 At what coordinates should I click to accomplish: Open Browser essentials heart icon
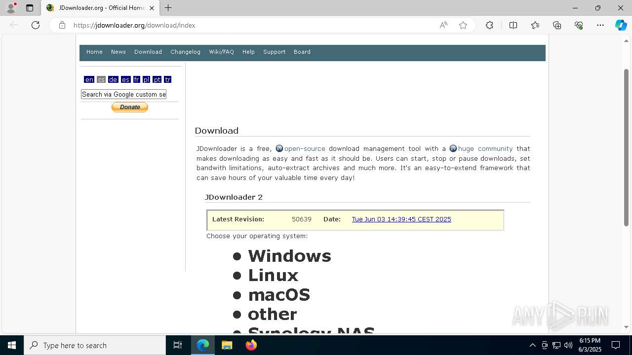tap(579, 25)
